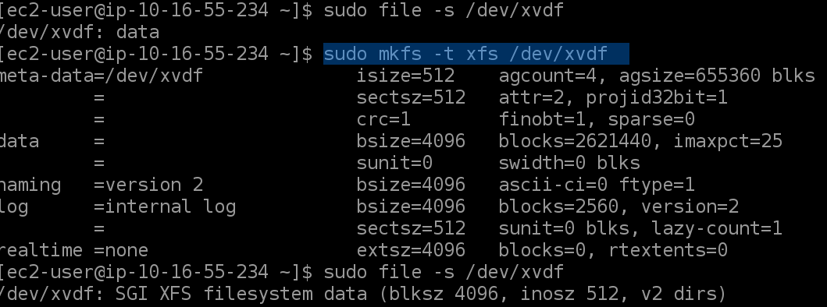The width and height of the screenshot is (827, 307).
Task: Click the first 'sudo file -s /dev/xvdf' command
Action: [444, 10]
